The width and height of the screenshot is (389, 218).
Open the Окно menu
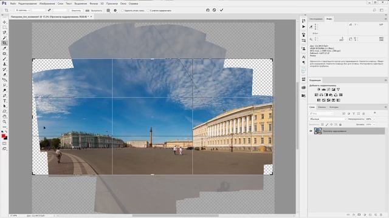click(x=123, y=4)
